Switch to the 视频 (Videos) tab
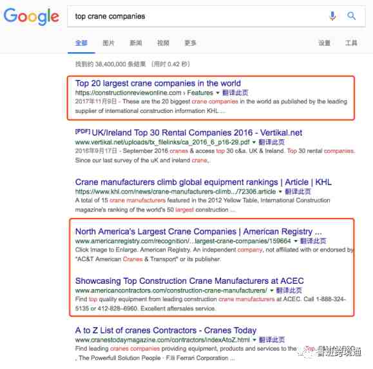The image size is (373, 369). point(163,43)
